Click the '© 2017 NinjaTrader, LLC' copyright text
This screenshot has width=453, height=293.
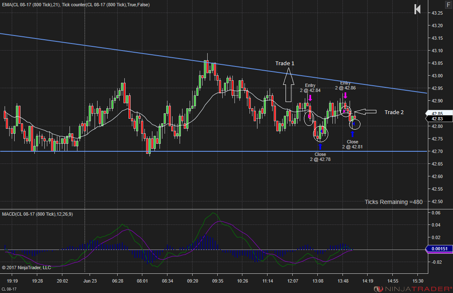pos(26,268)
